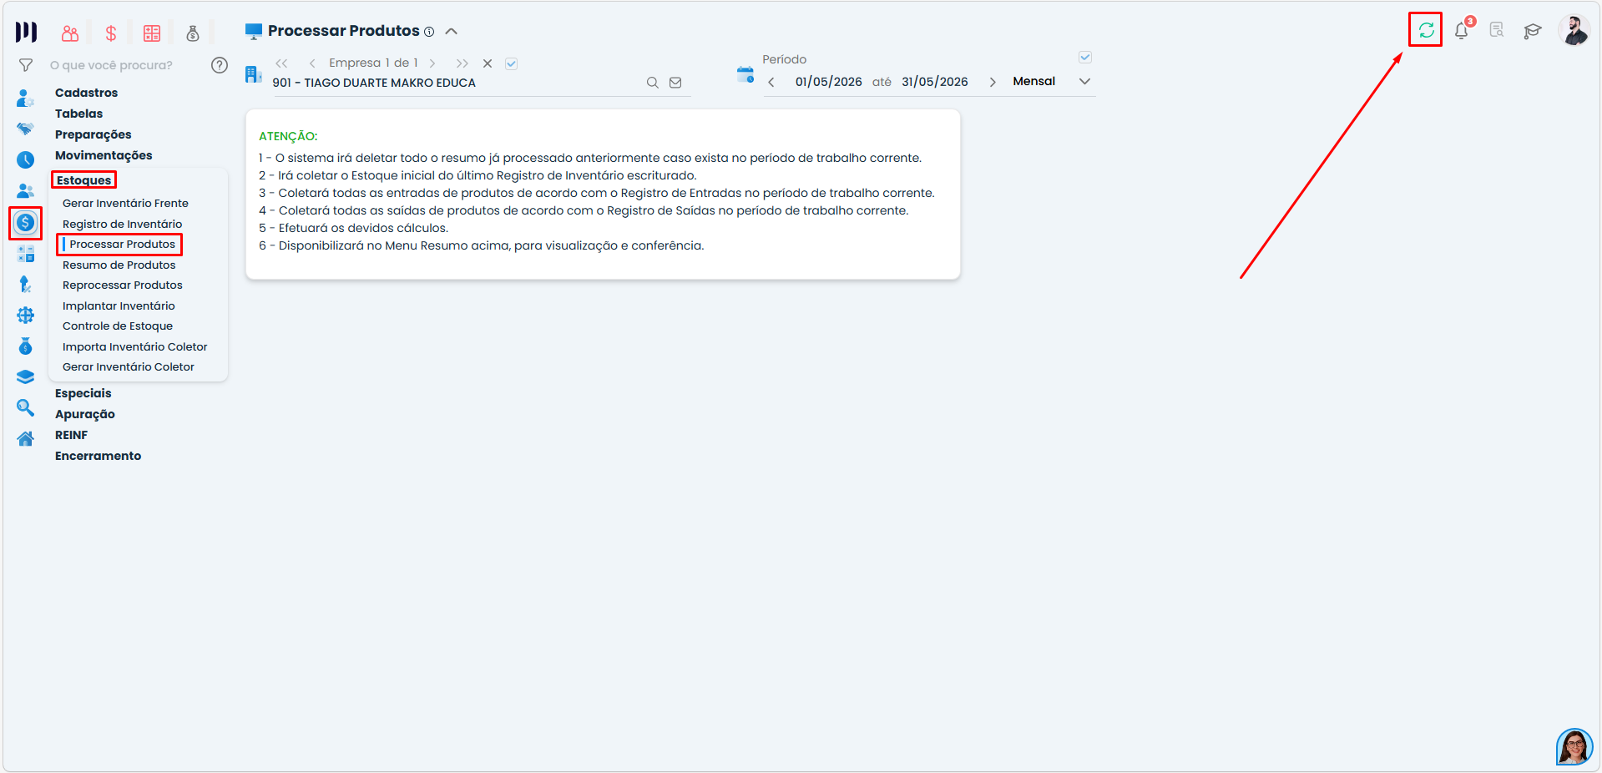The height and width of the screenshot is (773, 1602).
Task: Open Resumo de Produtos
Action: (x=119, y=265)
